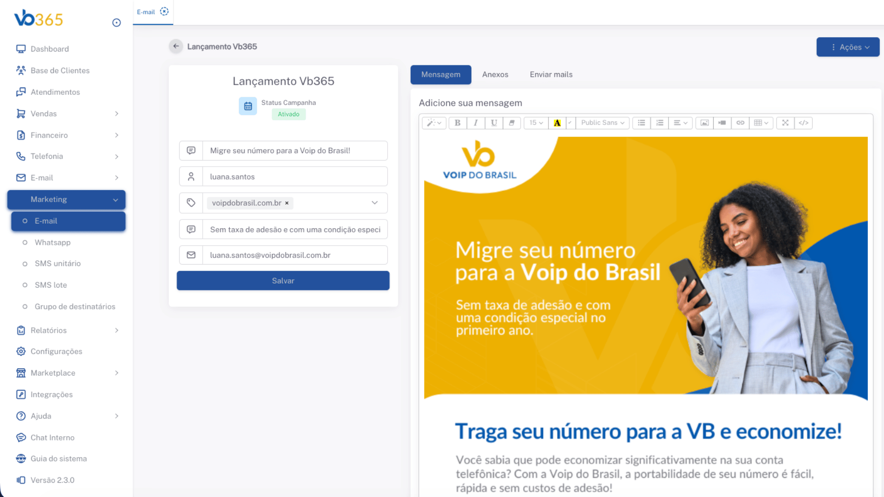The width and height of the screenshot is (884, 497).
Task: Click the Salvar button
Action: (283, 281)
